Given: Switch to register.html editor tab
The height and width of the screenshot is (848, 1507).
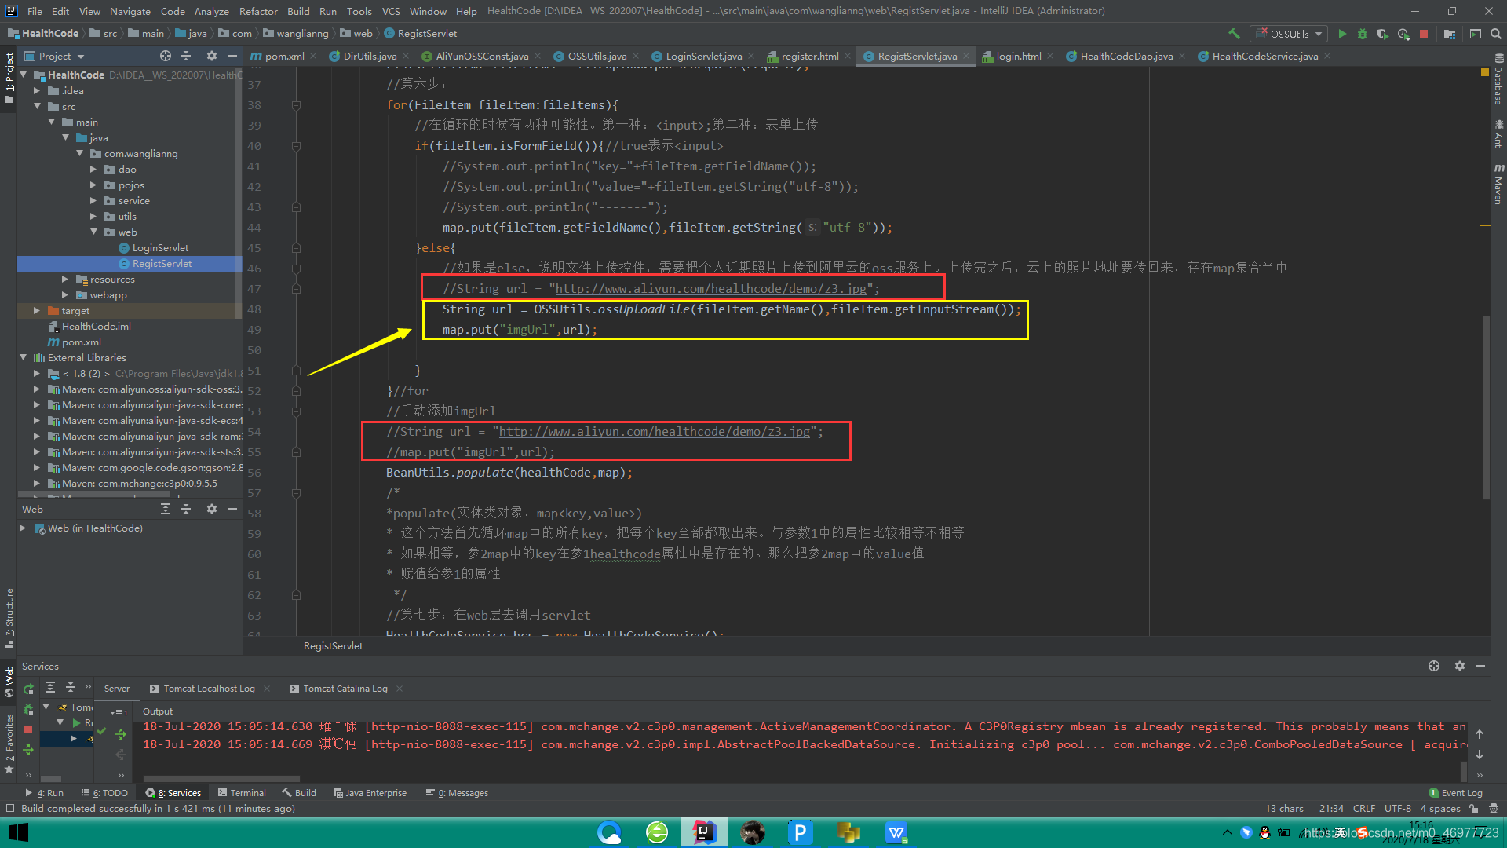Looking at the screenshot, I should (809, 56).
